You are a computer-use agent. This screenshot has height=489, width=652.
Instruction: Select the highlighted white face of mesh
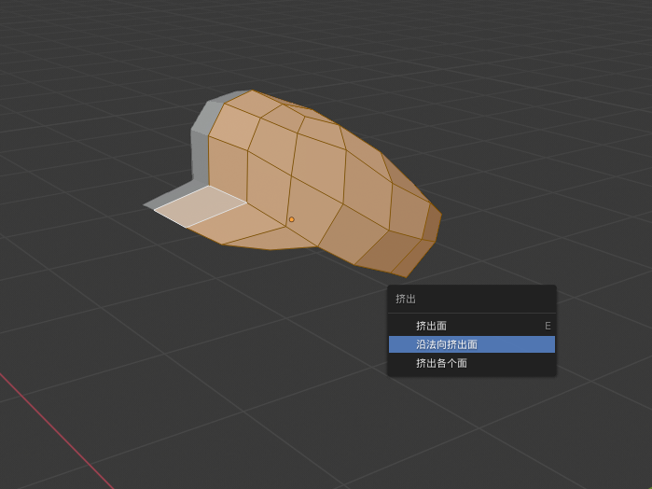click(x=201, y=206)
